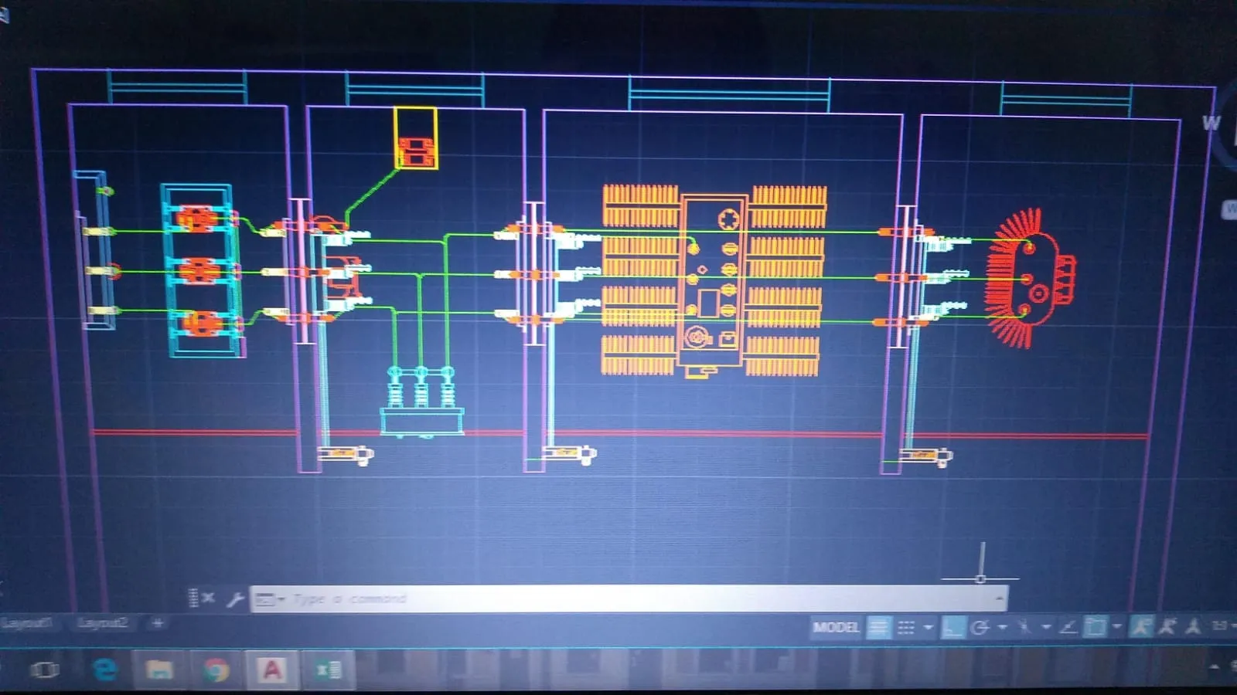Add new layout with plus button

pyautogui.click(x=158, y=622)
